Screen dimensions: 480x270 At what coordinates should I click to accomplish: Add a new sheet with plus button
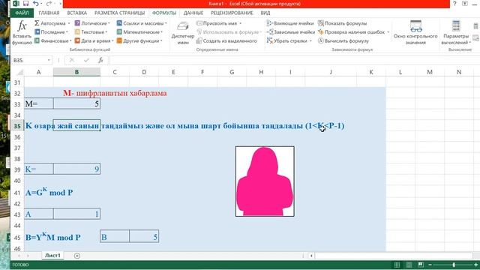coord(77,256)
